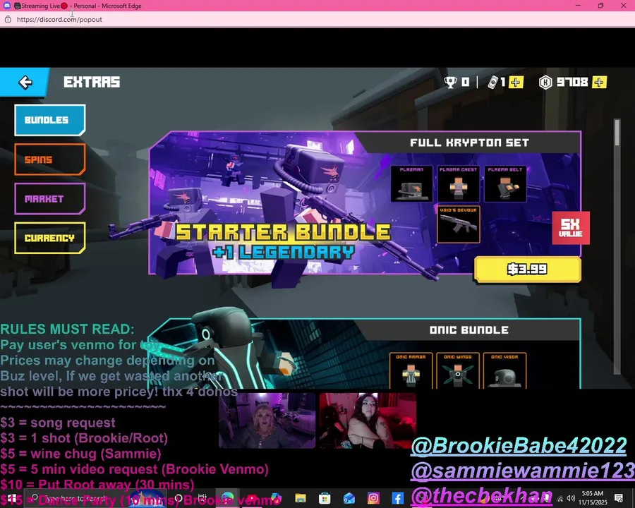Buy Starter Bundle for $3.99
This screenshot has height=508, width=635.
[528, 270]
